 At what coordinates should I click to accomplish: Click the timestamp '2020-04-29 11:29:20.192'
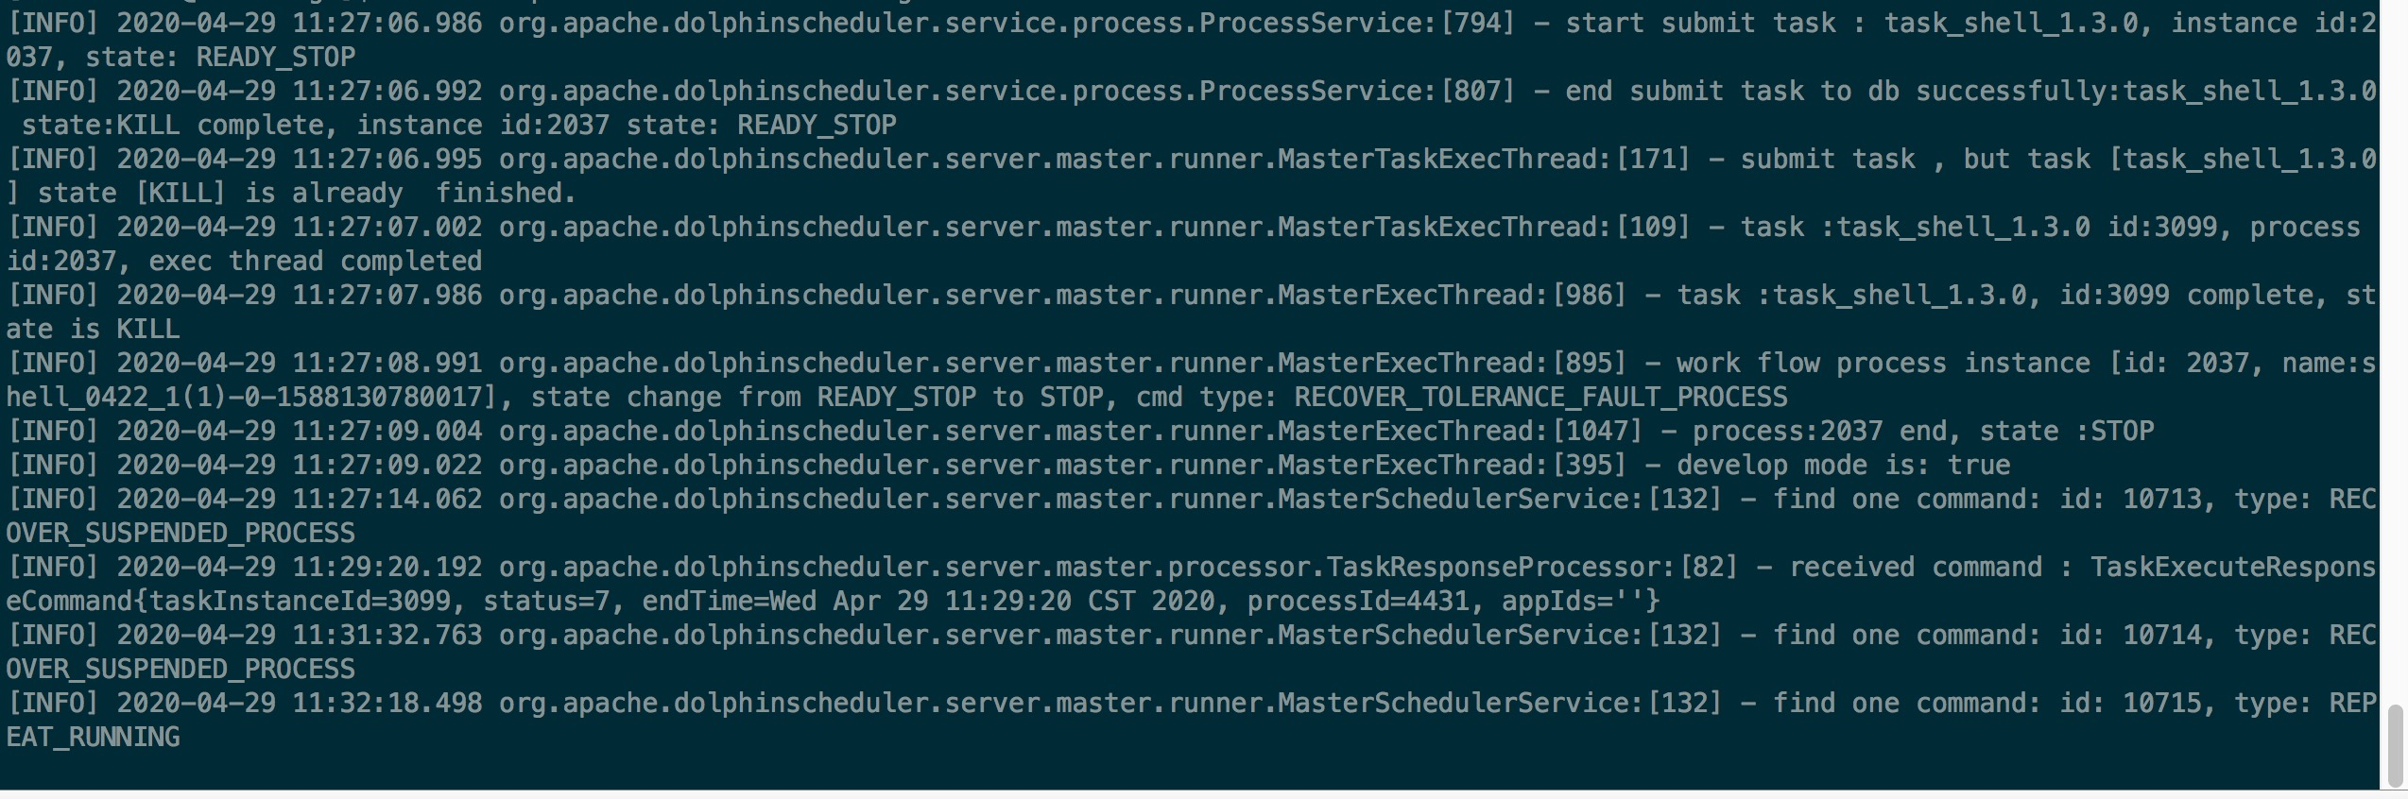coord(300,567)
